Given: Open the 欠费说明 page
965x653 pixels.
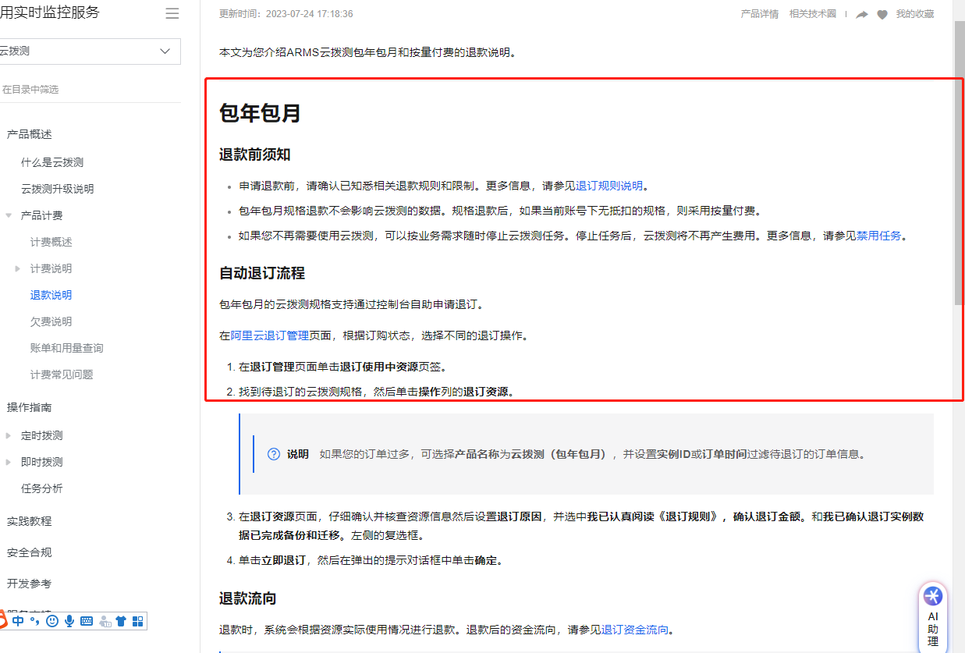Looking at the screenshot, I should tap(51, 321).
